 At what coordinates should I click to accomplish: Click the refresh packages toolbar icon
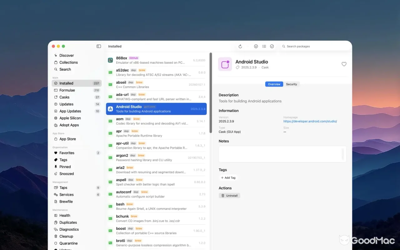(240, 46)
